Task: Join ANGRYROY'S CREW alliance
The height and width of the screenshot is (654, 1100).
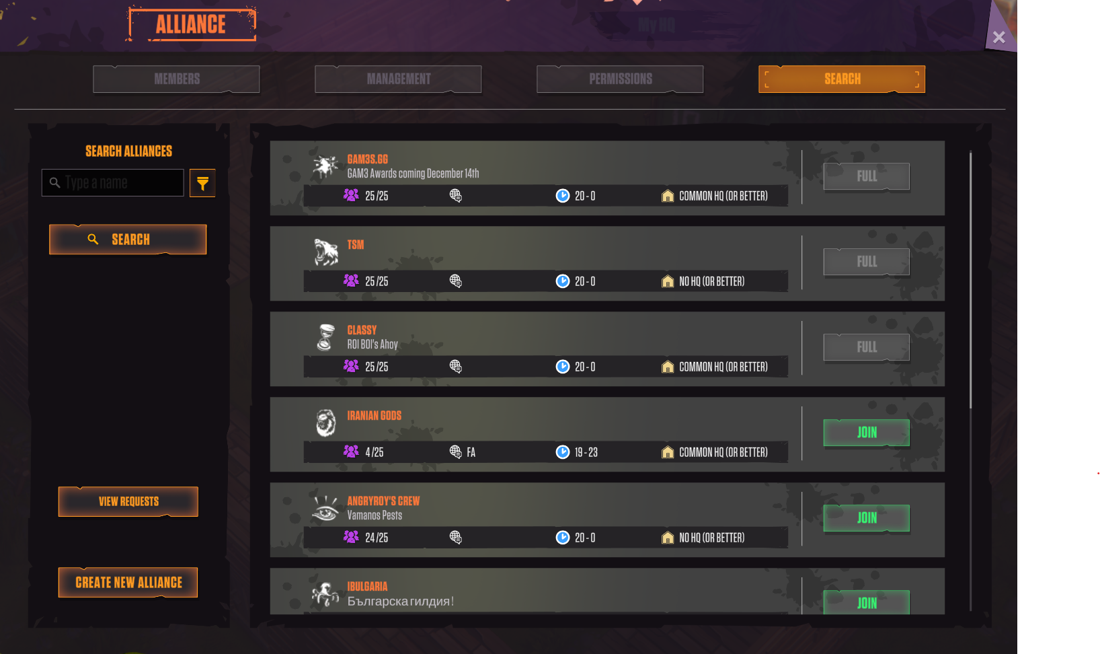Action: (x=867, y=518)
